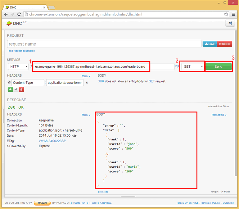239x209 pixels.
Task: Click the green add header plus icon
Action: click(x=10, y=89)
